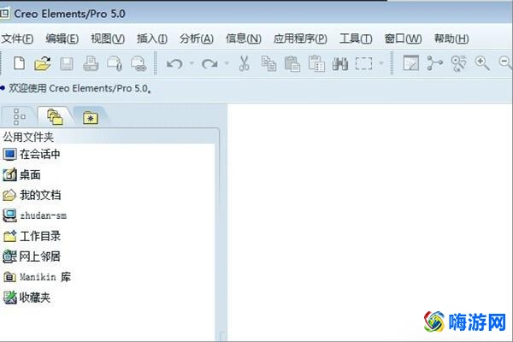Image resolution: width=513 pixels, height=342 pixels.
Task: Open the Redo history dropdown arrow
Action: coord(227,63)
